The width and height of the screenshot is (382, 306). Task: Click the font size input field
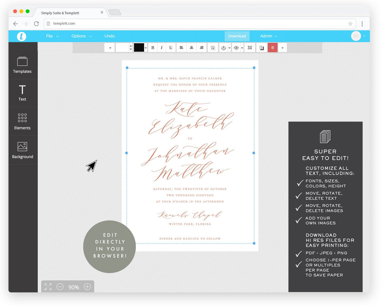[x=122, y=48]
